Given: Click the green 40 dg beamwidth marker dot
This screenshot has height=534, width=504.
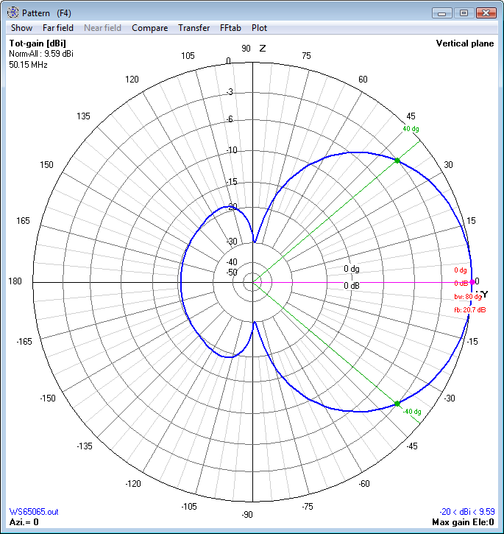Looking at the screenshot, I should pos(397,161).
